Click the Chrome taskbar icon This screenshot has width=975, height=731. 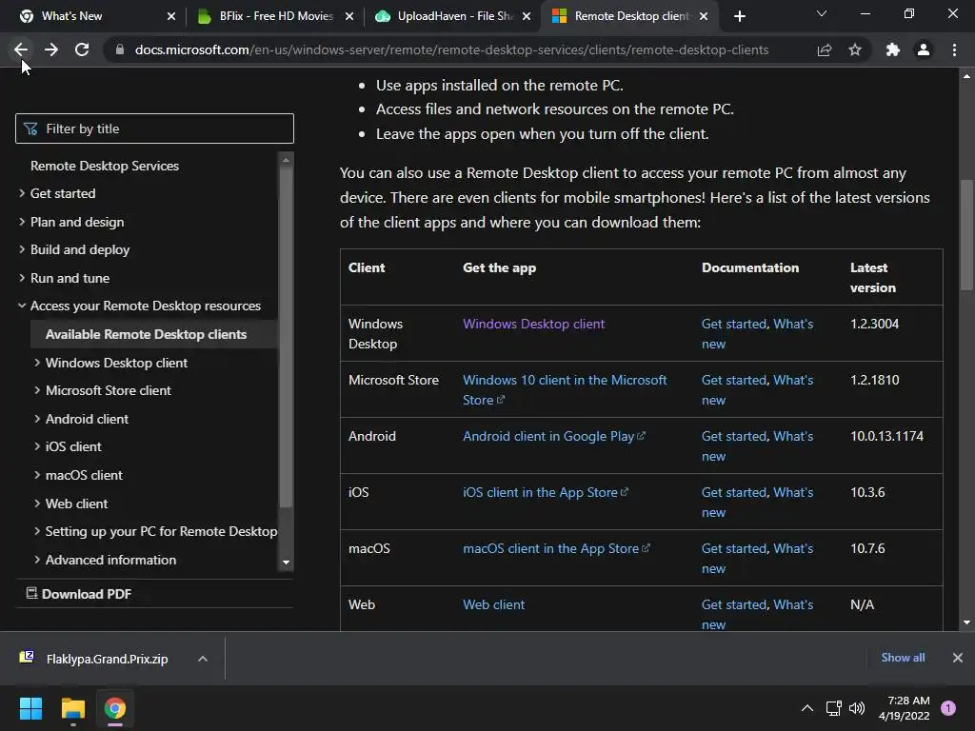[115, 708]
